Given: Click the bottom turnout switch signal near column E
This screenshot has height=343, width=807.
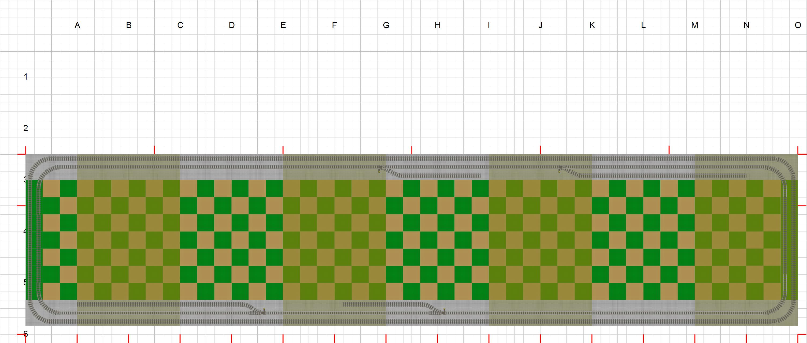Looking at the screenshot, I should tap(264, 310).
